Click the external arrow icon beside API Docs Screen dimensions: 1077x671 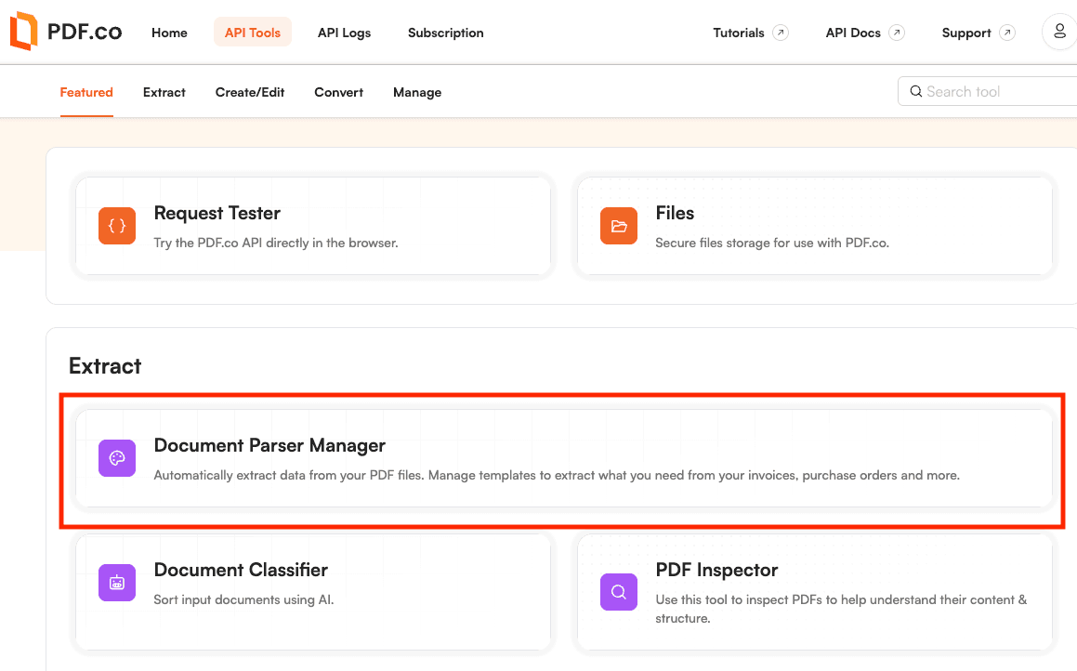pos(897,33)
